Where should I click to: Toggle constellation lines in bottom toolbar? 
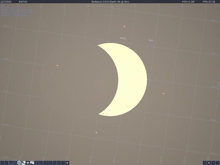pyautogui.click(x=2, y=163)
